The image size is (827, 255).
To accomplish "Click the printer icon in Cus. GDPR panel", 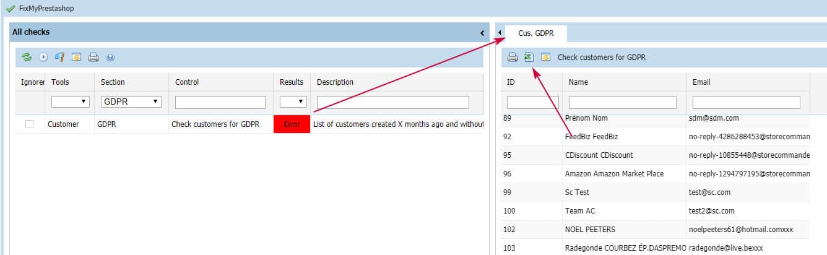I will [x=513, y=58].
